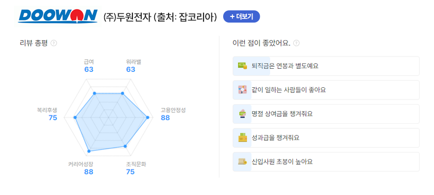Viewport: 434px width, 195px height.
Task: Click the 커리어성장 data point on radar chart
Action: (x=89, y=151)
